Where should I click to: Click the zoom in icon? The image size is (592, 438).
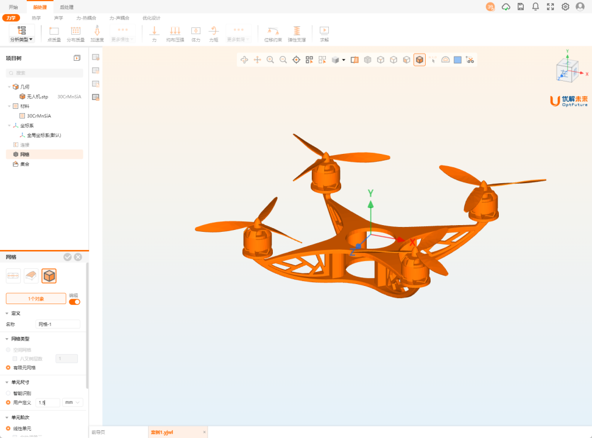pos(270,60)
